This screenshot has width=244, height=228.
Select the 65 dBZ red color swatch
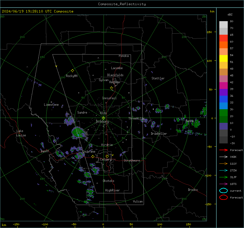click(223, 38)
